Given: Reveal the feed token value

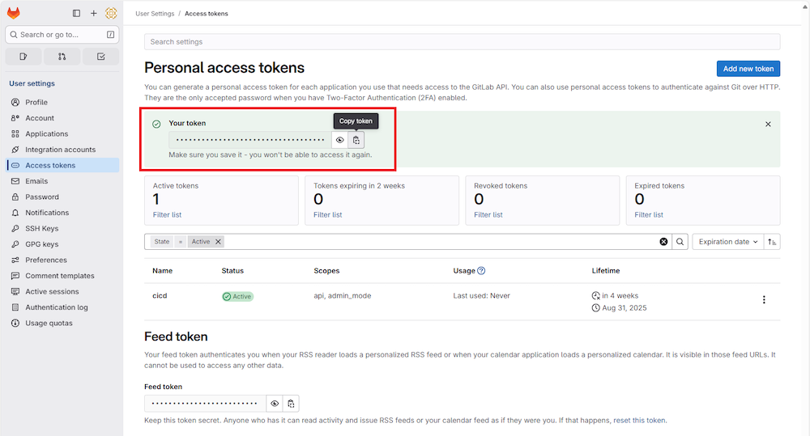Looking at the screenshot, I should coord(275,404).
